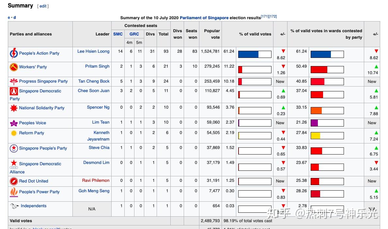Click the People's Action Party lightning logo
The image size is (388, 229).
click(14, 53)
